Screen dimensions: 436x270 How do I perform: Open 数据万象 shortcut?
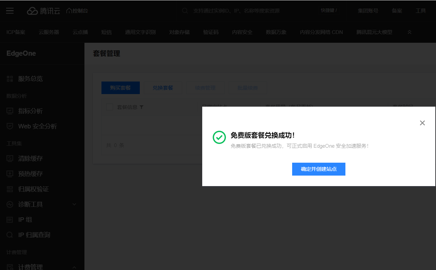pos(276,32)
